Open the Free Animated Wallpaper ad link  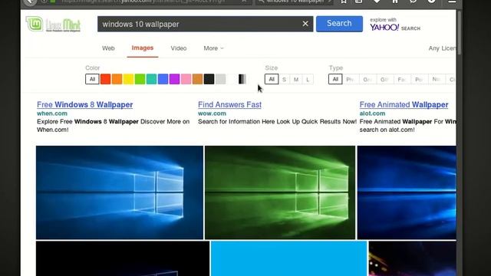[x=404, y=104]
